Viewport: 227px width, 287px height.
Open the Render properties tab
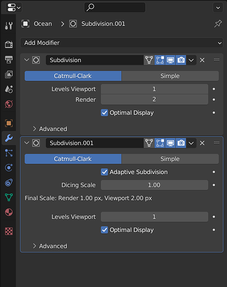9,45
